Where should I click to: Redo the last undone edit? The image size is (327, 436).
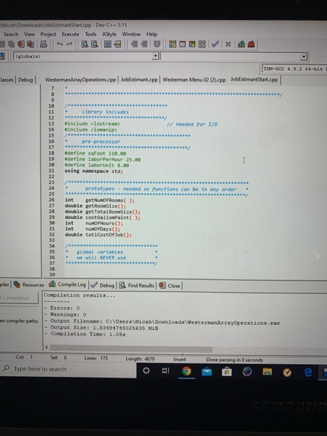pos(69,44)
